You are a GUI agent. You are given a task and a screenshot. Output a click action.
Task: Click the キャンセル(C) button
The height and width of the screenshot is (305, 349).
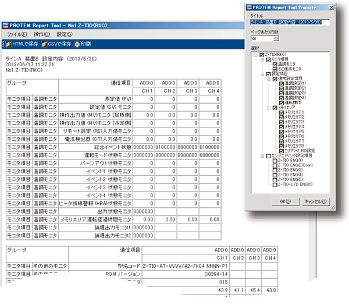point(315,201)
